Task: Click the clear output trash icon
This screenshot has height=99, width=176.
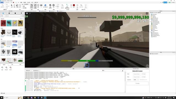Action: coord(123,71)
